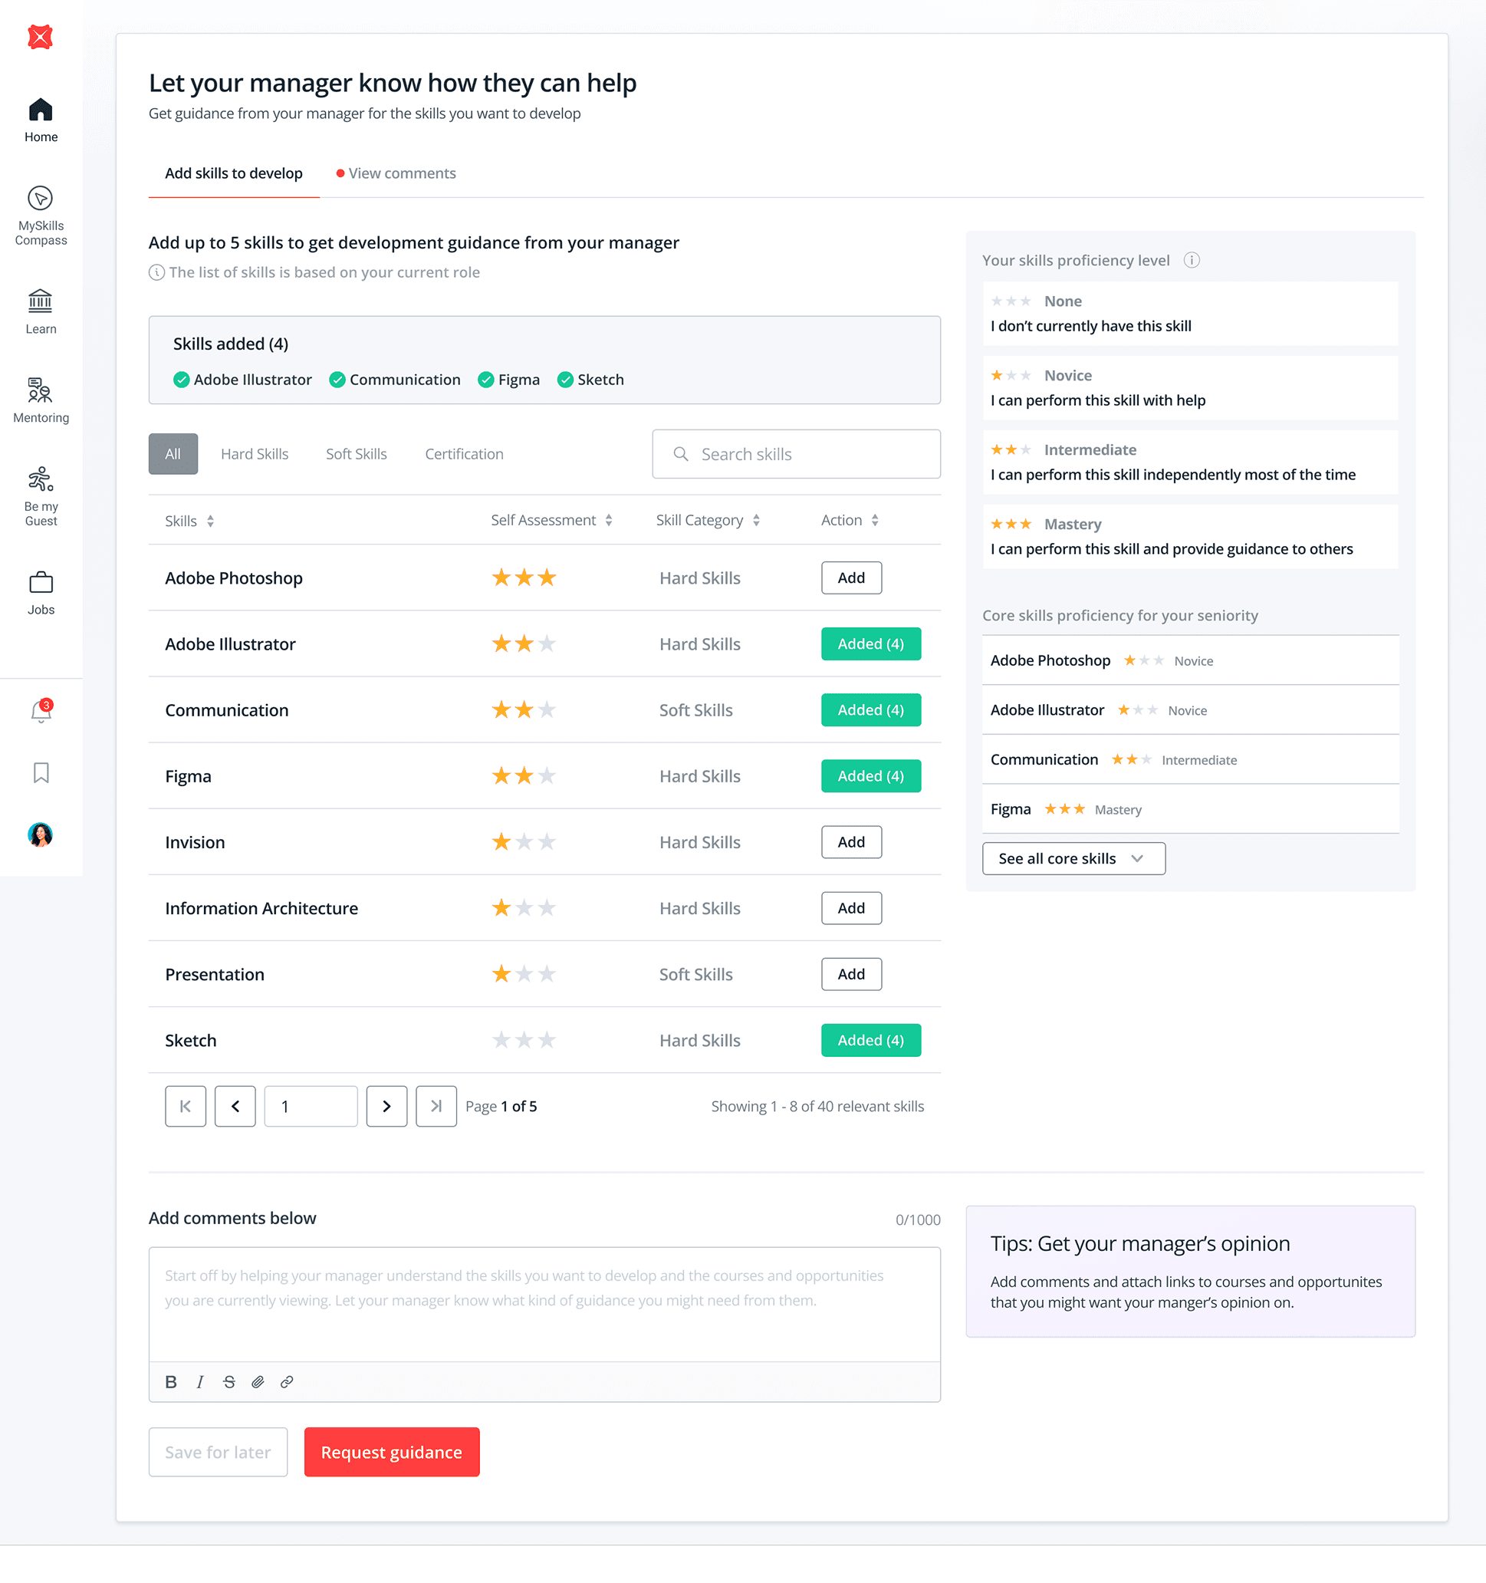Image resolution: width=1486 pixels, height=1583 pixels.
Task: Sort table by Self Assessment column
Action: pyautogui.click(x=608, y=520)
